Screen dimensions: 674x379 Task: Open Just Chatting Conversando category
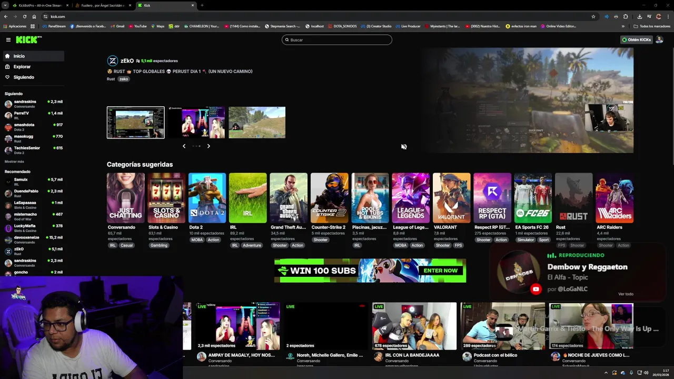click(x=125, y=198)
